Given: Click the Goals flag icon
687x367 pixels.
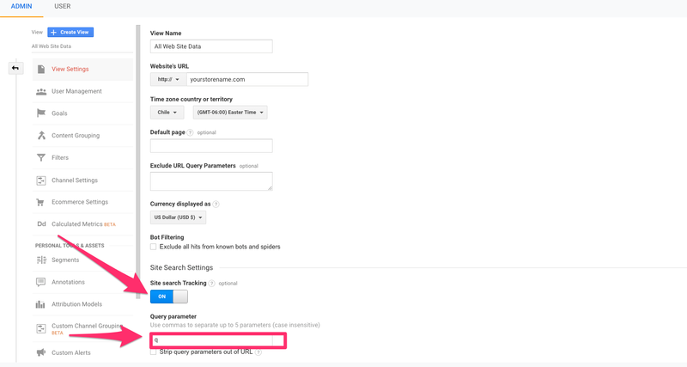Looking at the screenshot, I should 41,113.
